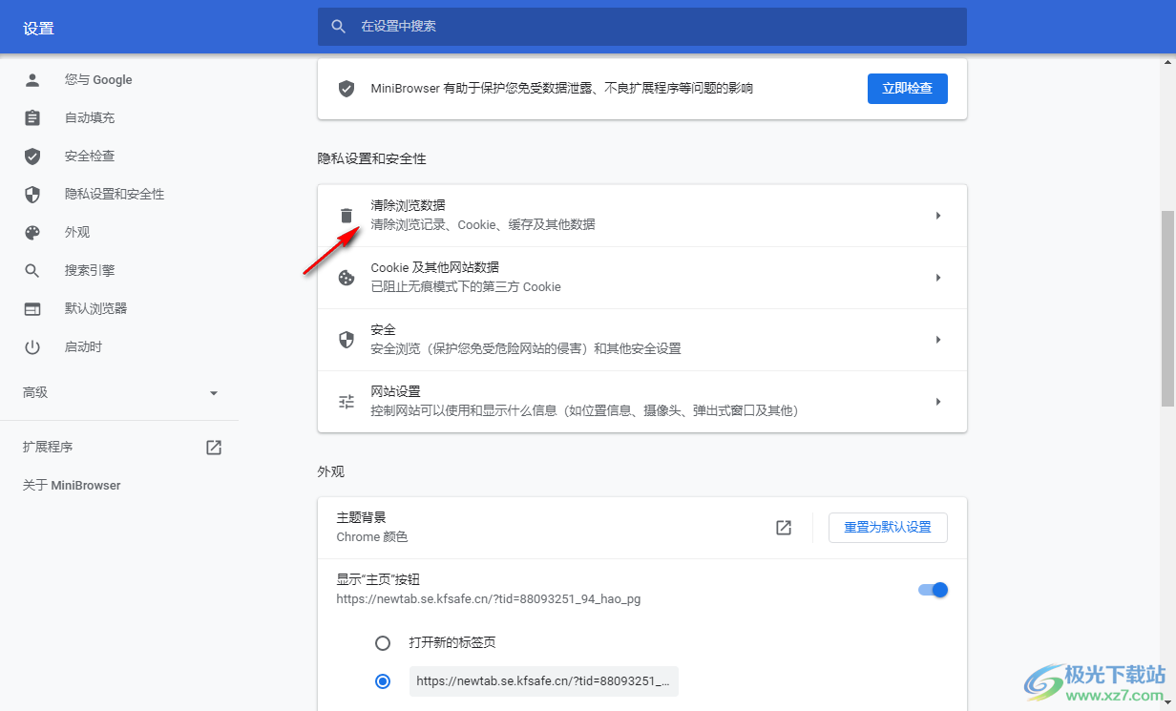Click 重置为默认设置 for theme background
This screenshot has height=711, width=1176.
click(x=887, y=527)
